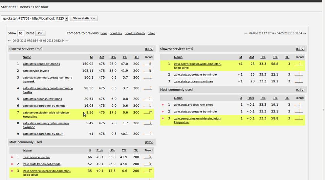
Task: Click red dot beside zato.stats.process-raw-times in right Most commonly used
Action: (x=163, y=105)
